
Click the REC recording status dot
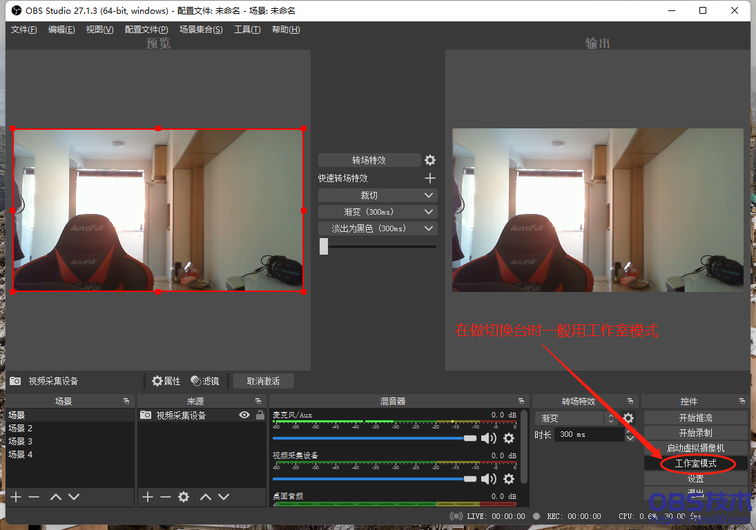(x=536, y=516)
